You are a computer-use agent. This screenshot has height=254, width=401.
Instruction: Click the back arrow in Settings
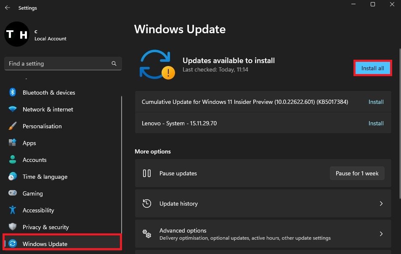[x=8, y=8]
